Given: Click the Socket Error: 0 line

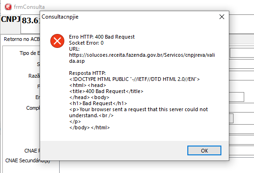Looking at the screenshot, I should 86,43.
